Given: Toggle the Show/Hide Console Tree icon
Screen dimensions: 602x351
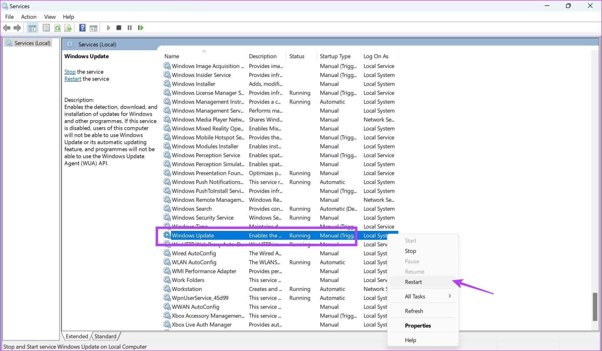Looking at the screenshot, I should click(x=32, y=28).
